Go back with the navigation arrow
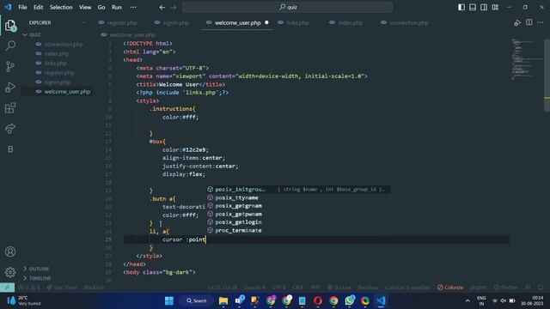 pos(162,7)
